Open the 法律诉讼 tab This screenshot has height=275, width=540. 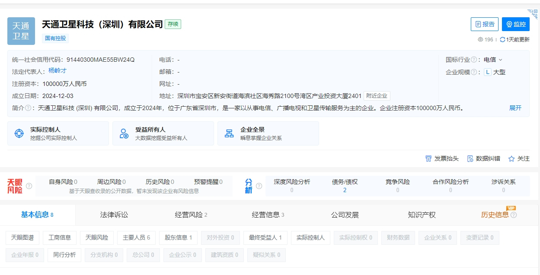(x=114, y=215)
